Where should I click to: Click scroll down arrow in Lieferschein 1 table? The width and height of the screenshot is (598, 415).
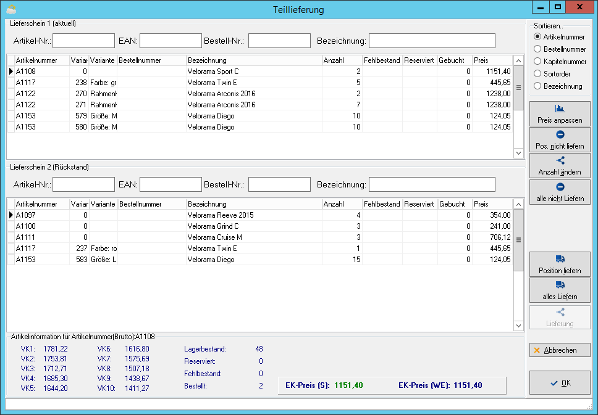coord(518,153)
